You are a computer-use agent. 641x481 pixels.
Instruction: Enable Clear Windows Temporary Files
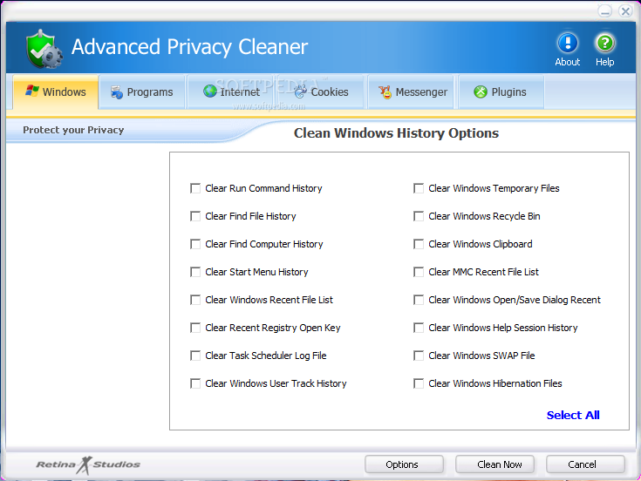click(419, 188)
